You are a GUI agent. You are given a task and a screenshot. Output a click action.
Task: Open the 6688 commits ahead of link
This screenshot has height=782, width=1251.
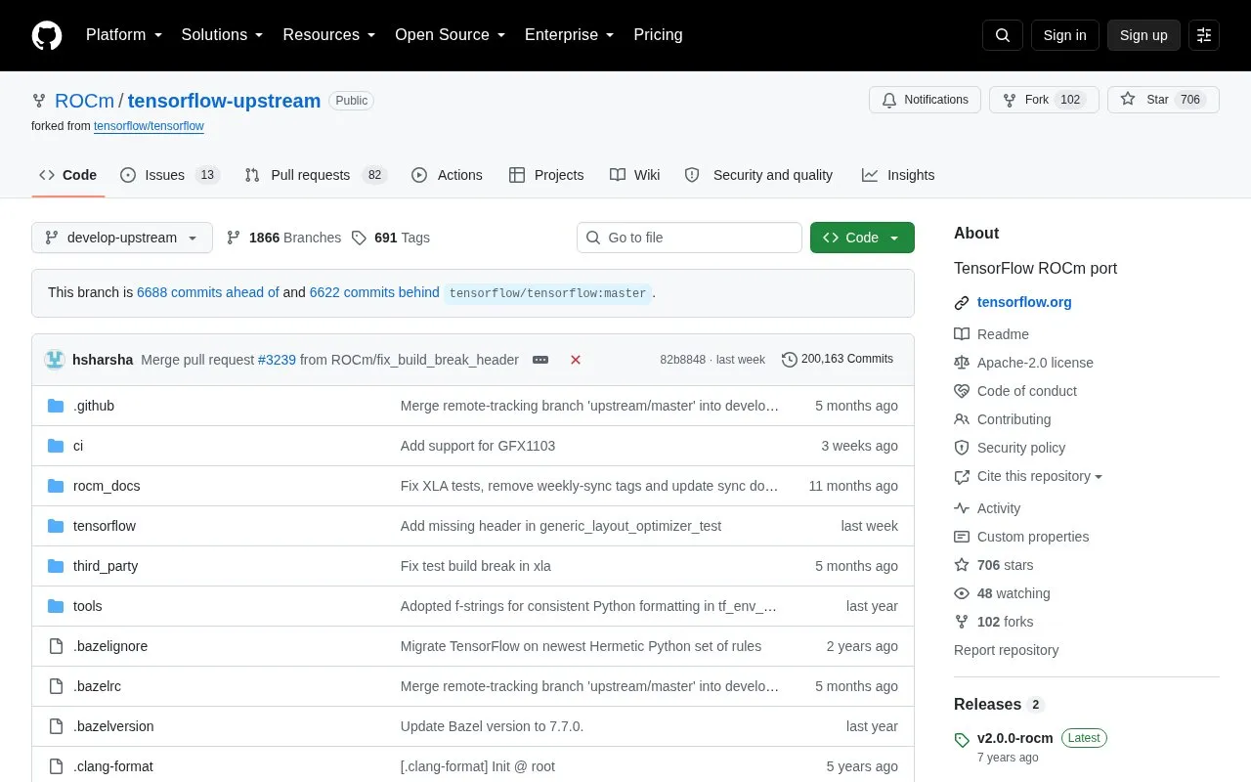click(x=208, y=292)
